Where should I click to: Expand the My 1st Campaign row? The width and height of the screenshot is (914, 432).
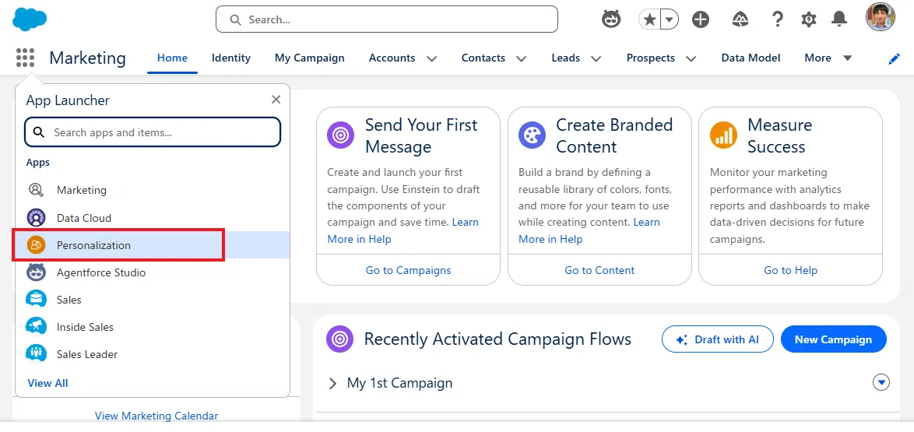tap(333, 383)
